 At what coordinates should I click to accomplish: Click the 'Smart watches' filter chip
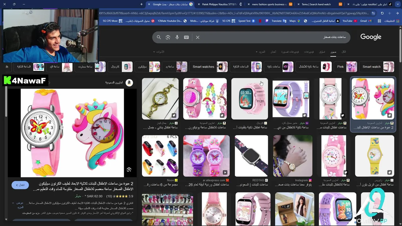pyautogui.click(x=209, y=67)
